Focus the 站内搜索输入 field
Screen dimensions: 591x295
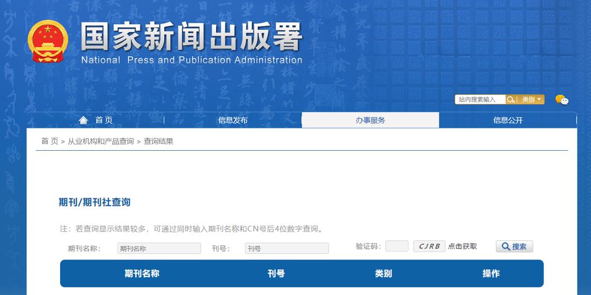click(480, 99)
